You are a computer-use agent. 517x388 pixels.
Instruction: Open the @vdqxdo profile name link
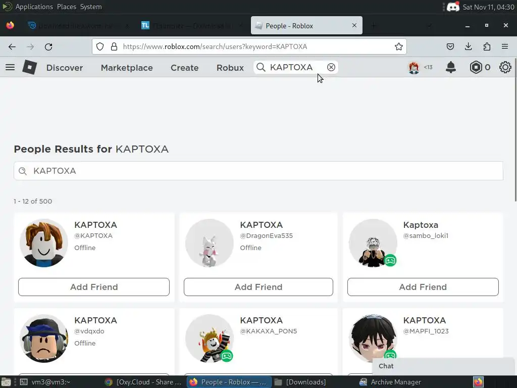(95, 320)
